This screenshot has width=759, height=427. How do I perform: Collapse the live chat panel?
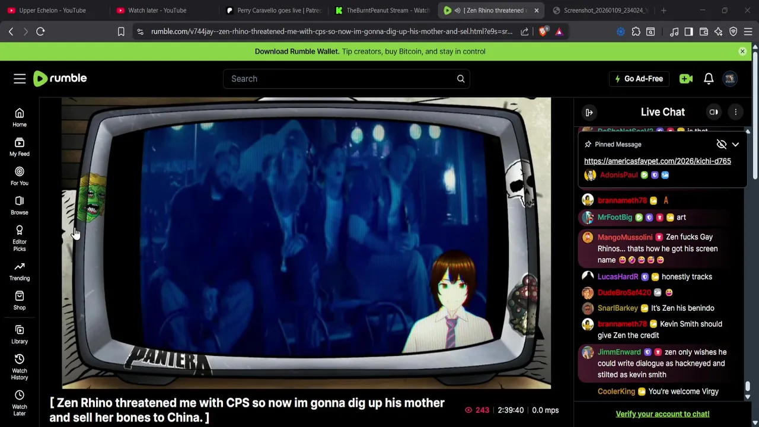click(589, 112)
